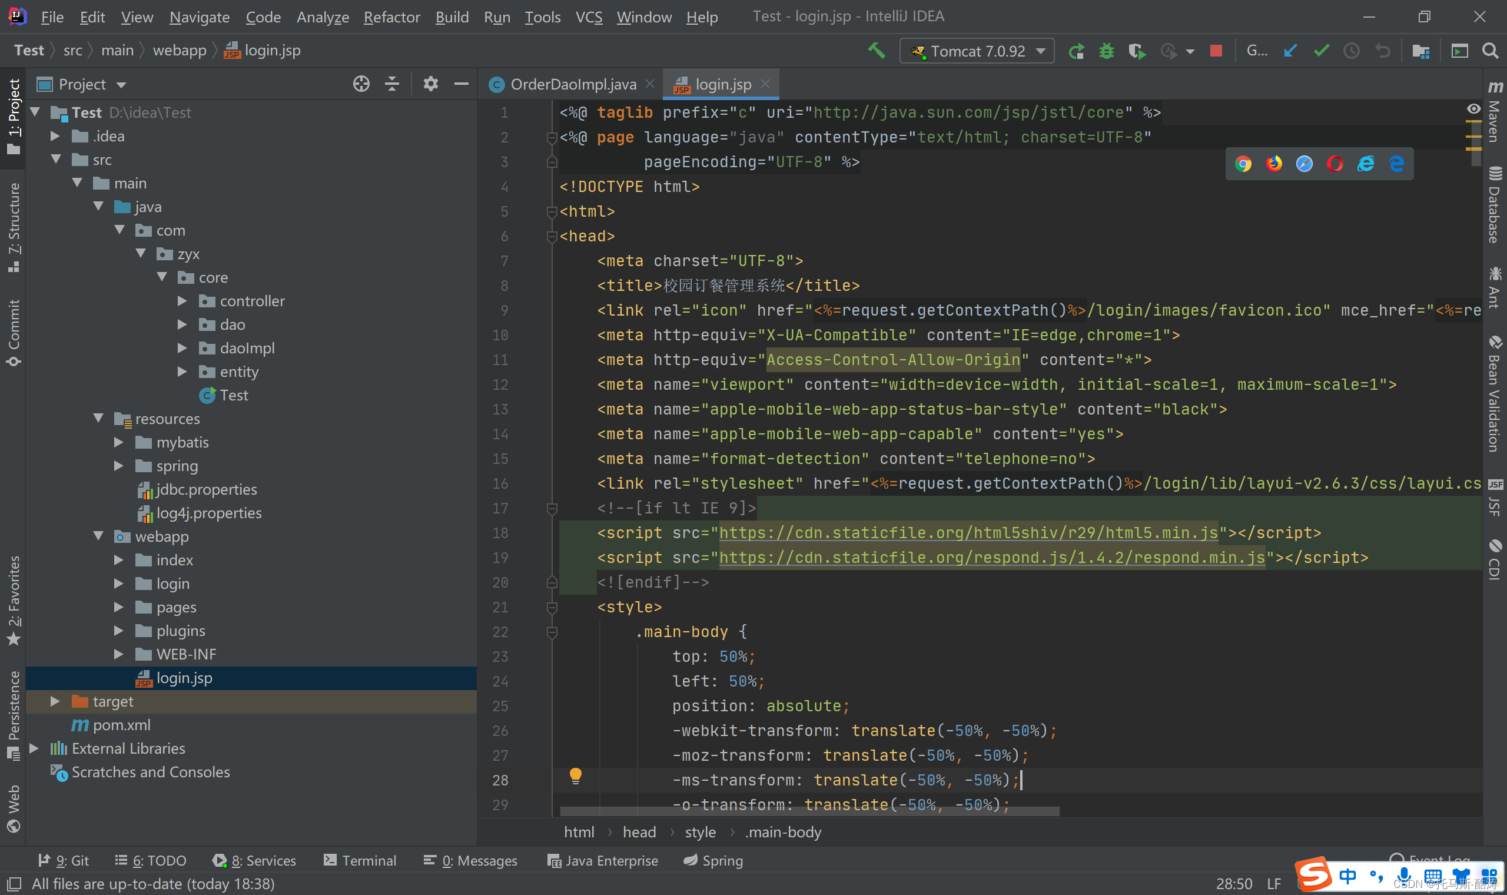Viewport: 1507px width, 895px height.
Task: Open the Refactor menu
Action: tap(391, 17)
